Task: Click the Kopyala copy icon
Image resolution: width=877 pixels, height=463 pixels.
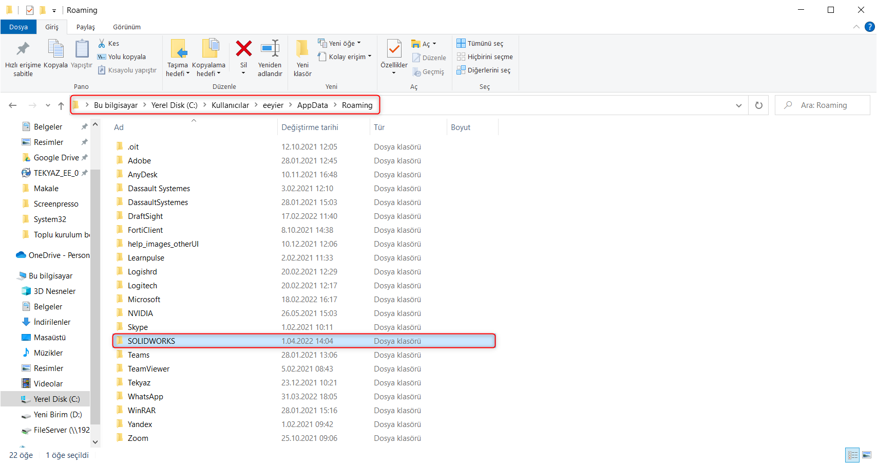Action: click(x=55, y=49)
